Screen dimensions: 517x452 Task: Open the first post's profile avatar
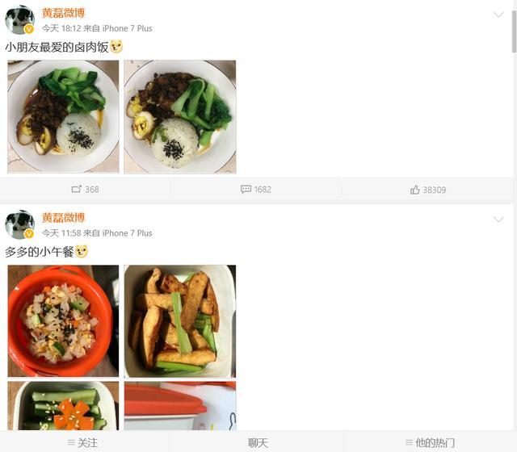click(19, 19)
